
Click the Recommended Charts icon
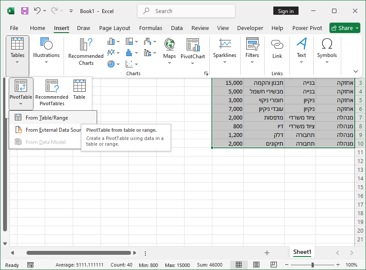86,45
